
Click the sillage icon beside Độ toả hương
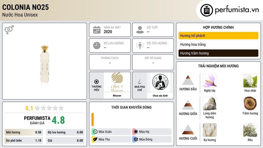coord(140,45)
